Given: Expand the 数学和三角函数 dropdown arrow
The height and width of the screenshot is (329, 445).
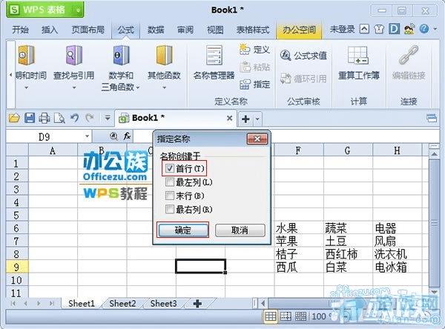Looking at the screenshot, I should coord(138,87).
